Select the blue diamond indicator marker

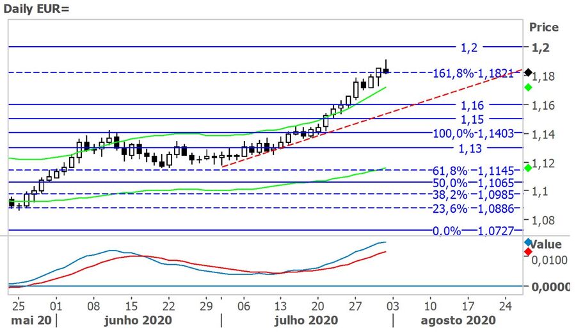[528, 242]
